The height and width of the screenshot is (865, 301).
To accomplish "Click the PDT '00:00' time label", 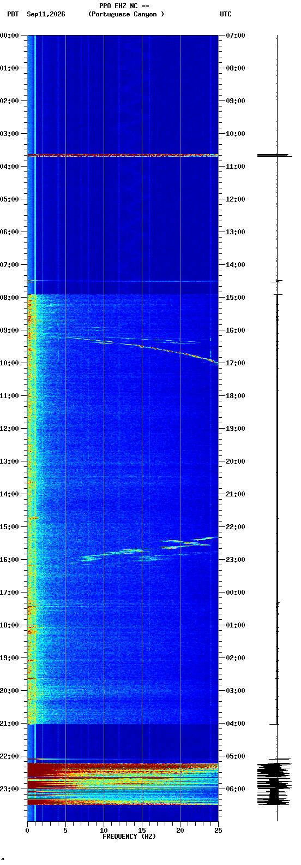I will (9, 35).
